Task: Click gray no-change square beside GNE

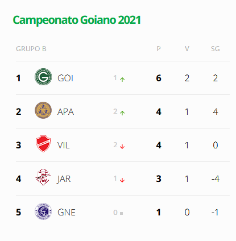Action: 122,213
